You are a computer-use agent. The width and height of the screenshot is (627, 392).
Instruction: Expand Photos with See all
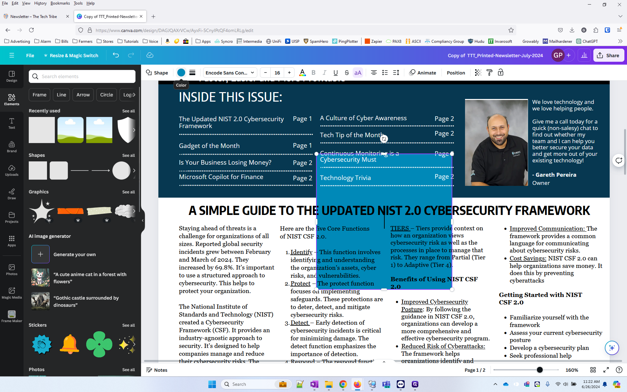click(x=128, y=370)
